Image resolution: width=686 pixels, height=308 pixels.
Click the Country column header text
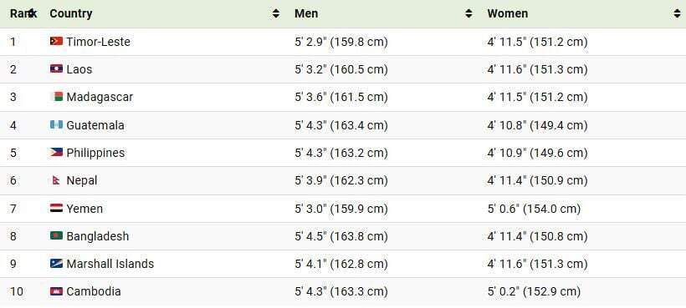(x=71, y=13)
